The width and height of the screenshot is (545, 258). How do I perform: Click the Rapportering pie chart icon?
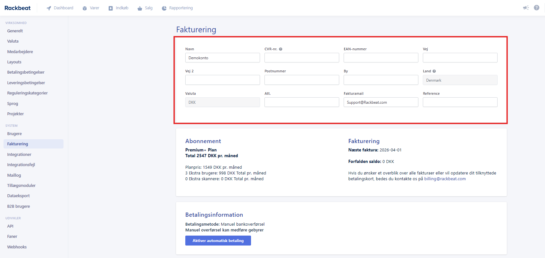pos(164,8)
